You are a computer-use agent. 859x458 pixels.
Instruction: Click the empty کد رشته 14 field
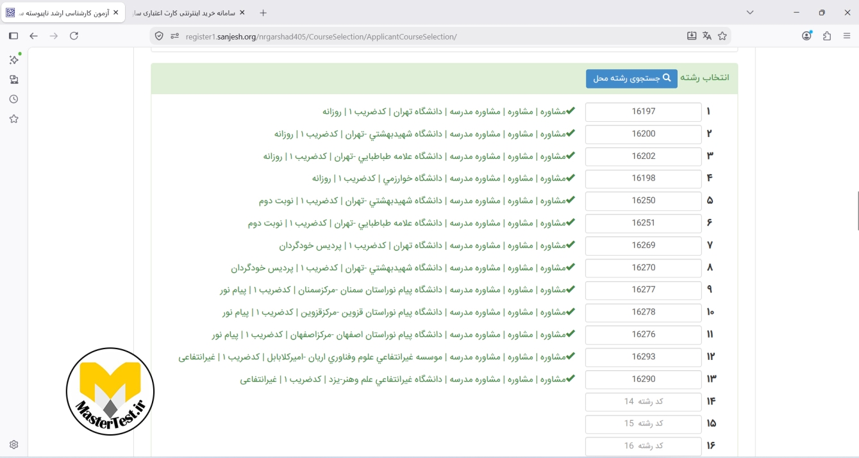(644, 402)
